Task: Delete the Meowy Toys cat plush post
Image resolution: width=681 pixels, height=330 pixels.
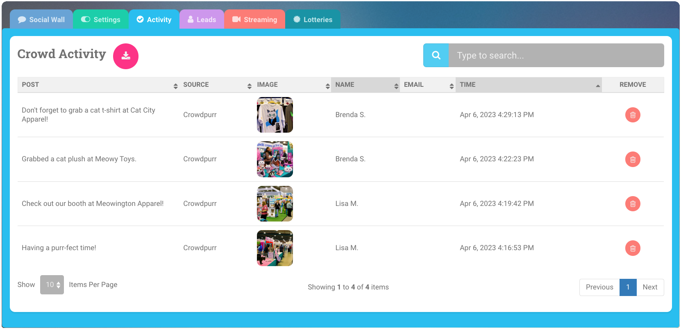Action: click(x=633, y=159)
